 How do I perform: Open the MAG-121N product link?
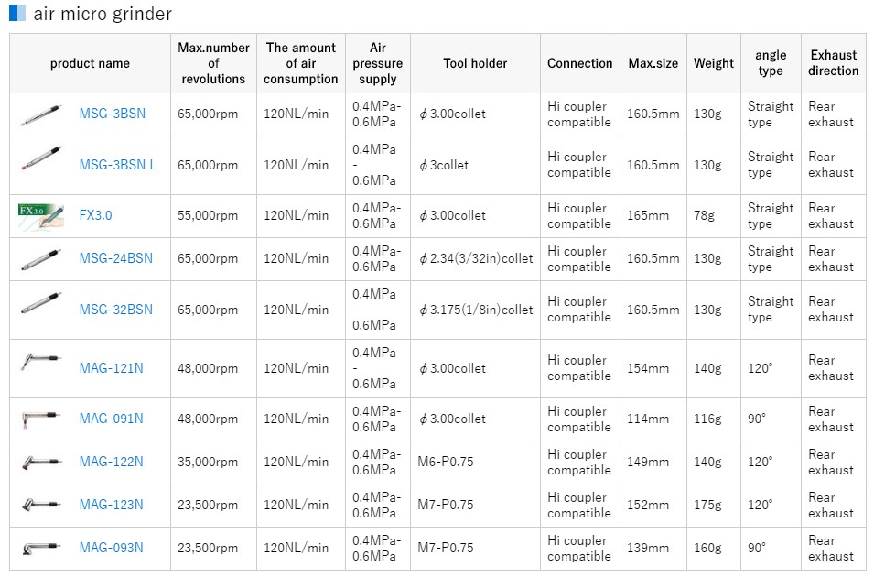pos(111,368)
